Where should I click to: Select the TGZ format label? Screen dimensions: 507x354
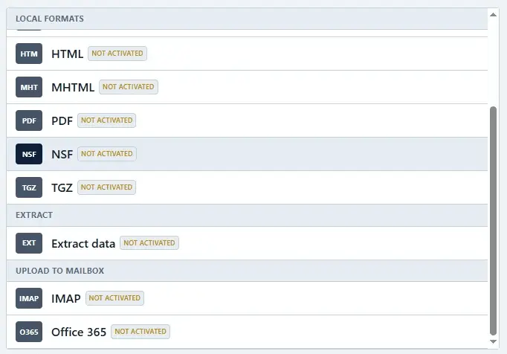click(62, 187)
